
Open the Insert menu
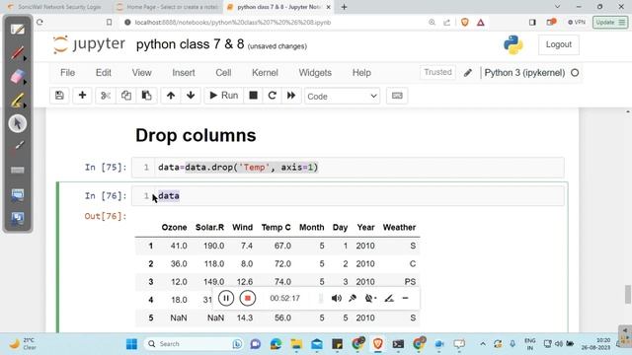184,73
